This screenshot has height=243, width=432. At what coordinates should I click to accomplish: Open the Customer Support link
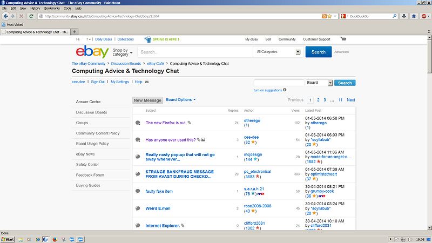[316, 39]
